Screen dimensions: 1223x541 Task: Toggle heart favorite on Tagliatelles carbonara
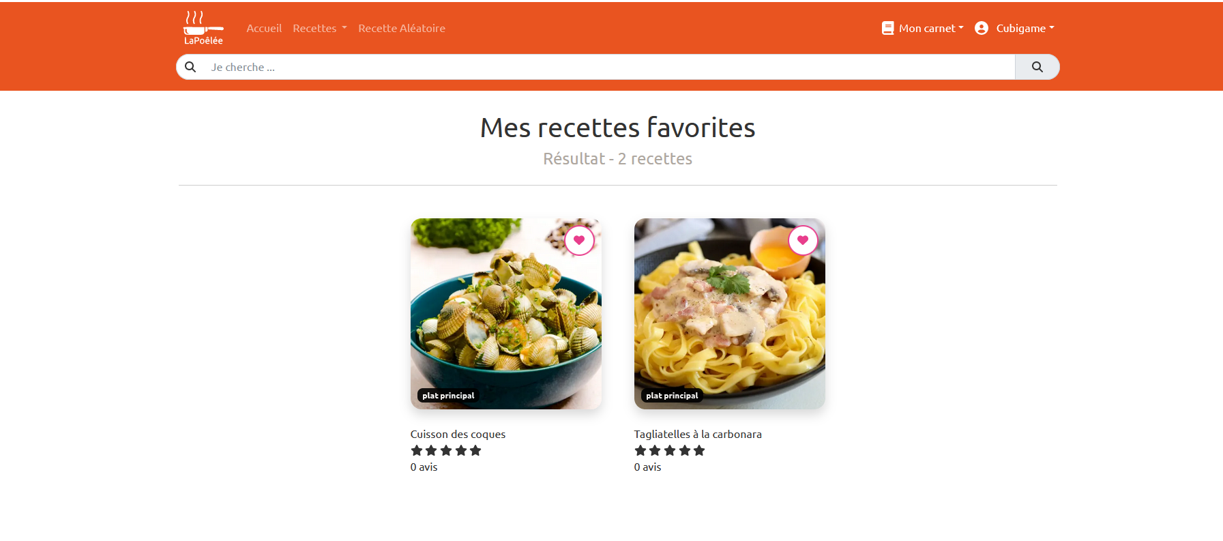coord(803,240)
